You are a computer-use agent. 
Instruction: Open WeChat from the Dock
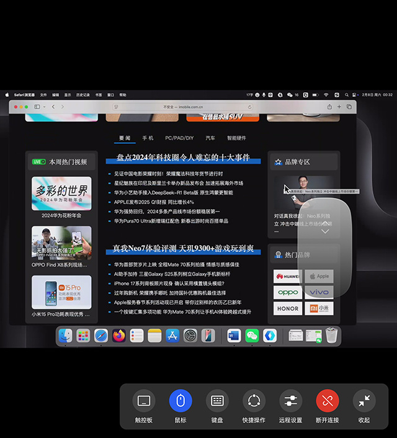252,336
